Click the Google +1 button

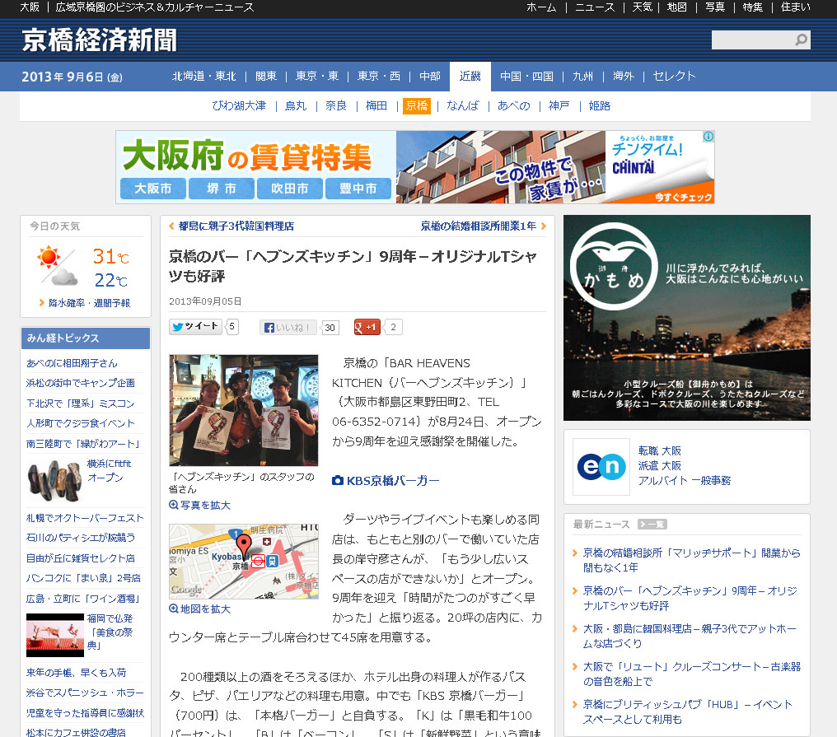click(x=367, y=328)
